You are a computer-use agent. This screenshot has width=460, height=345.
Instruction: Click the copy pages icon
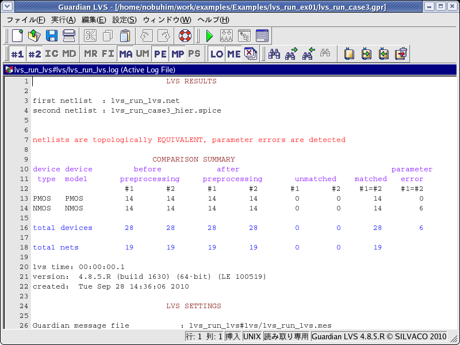pyautogui.click(x=108, y=36)
